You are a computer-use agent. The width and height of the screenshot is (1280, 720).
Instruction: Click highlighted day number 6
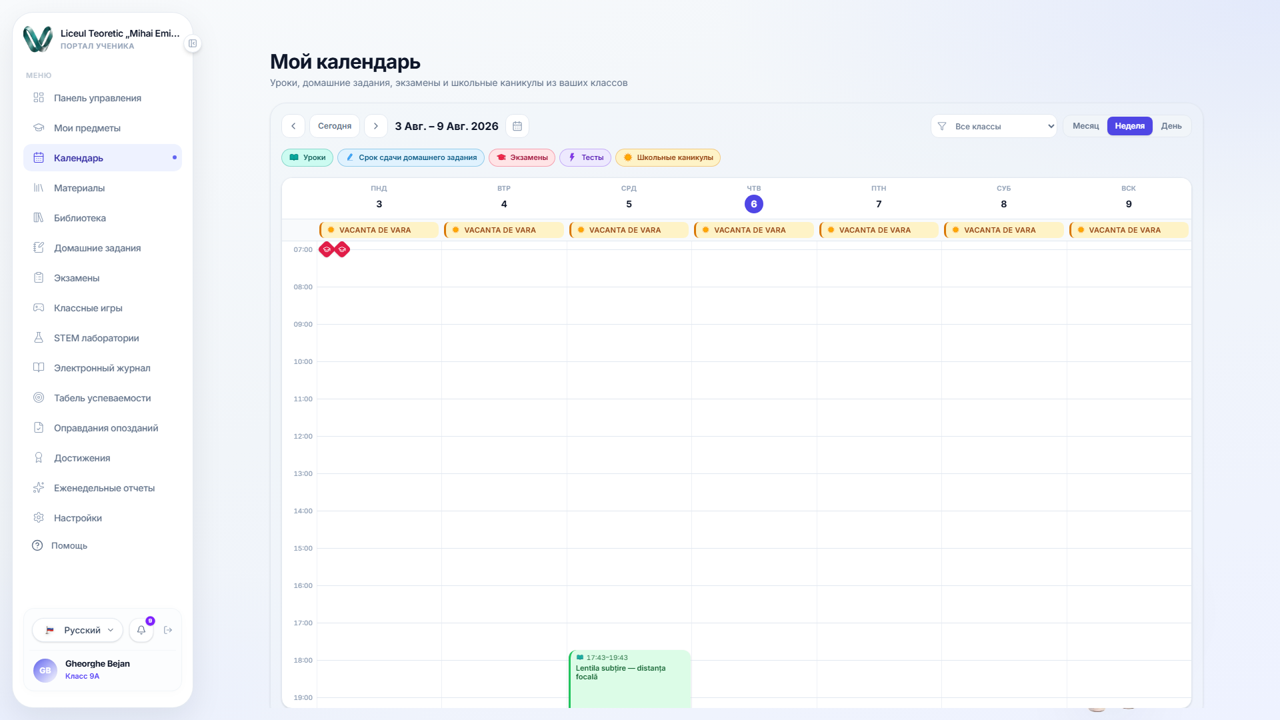(x=754, y=204)
